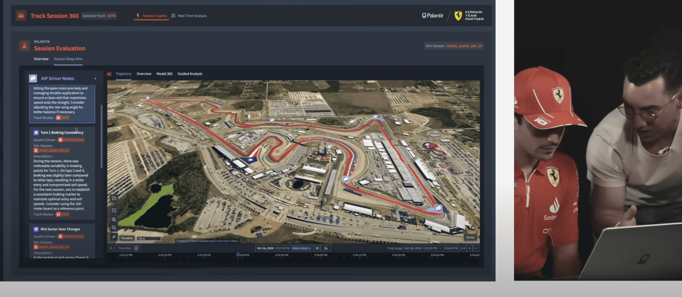
Task: Collapse the AIP Driver Notes panel arrow
Action: 95,79
